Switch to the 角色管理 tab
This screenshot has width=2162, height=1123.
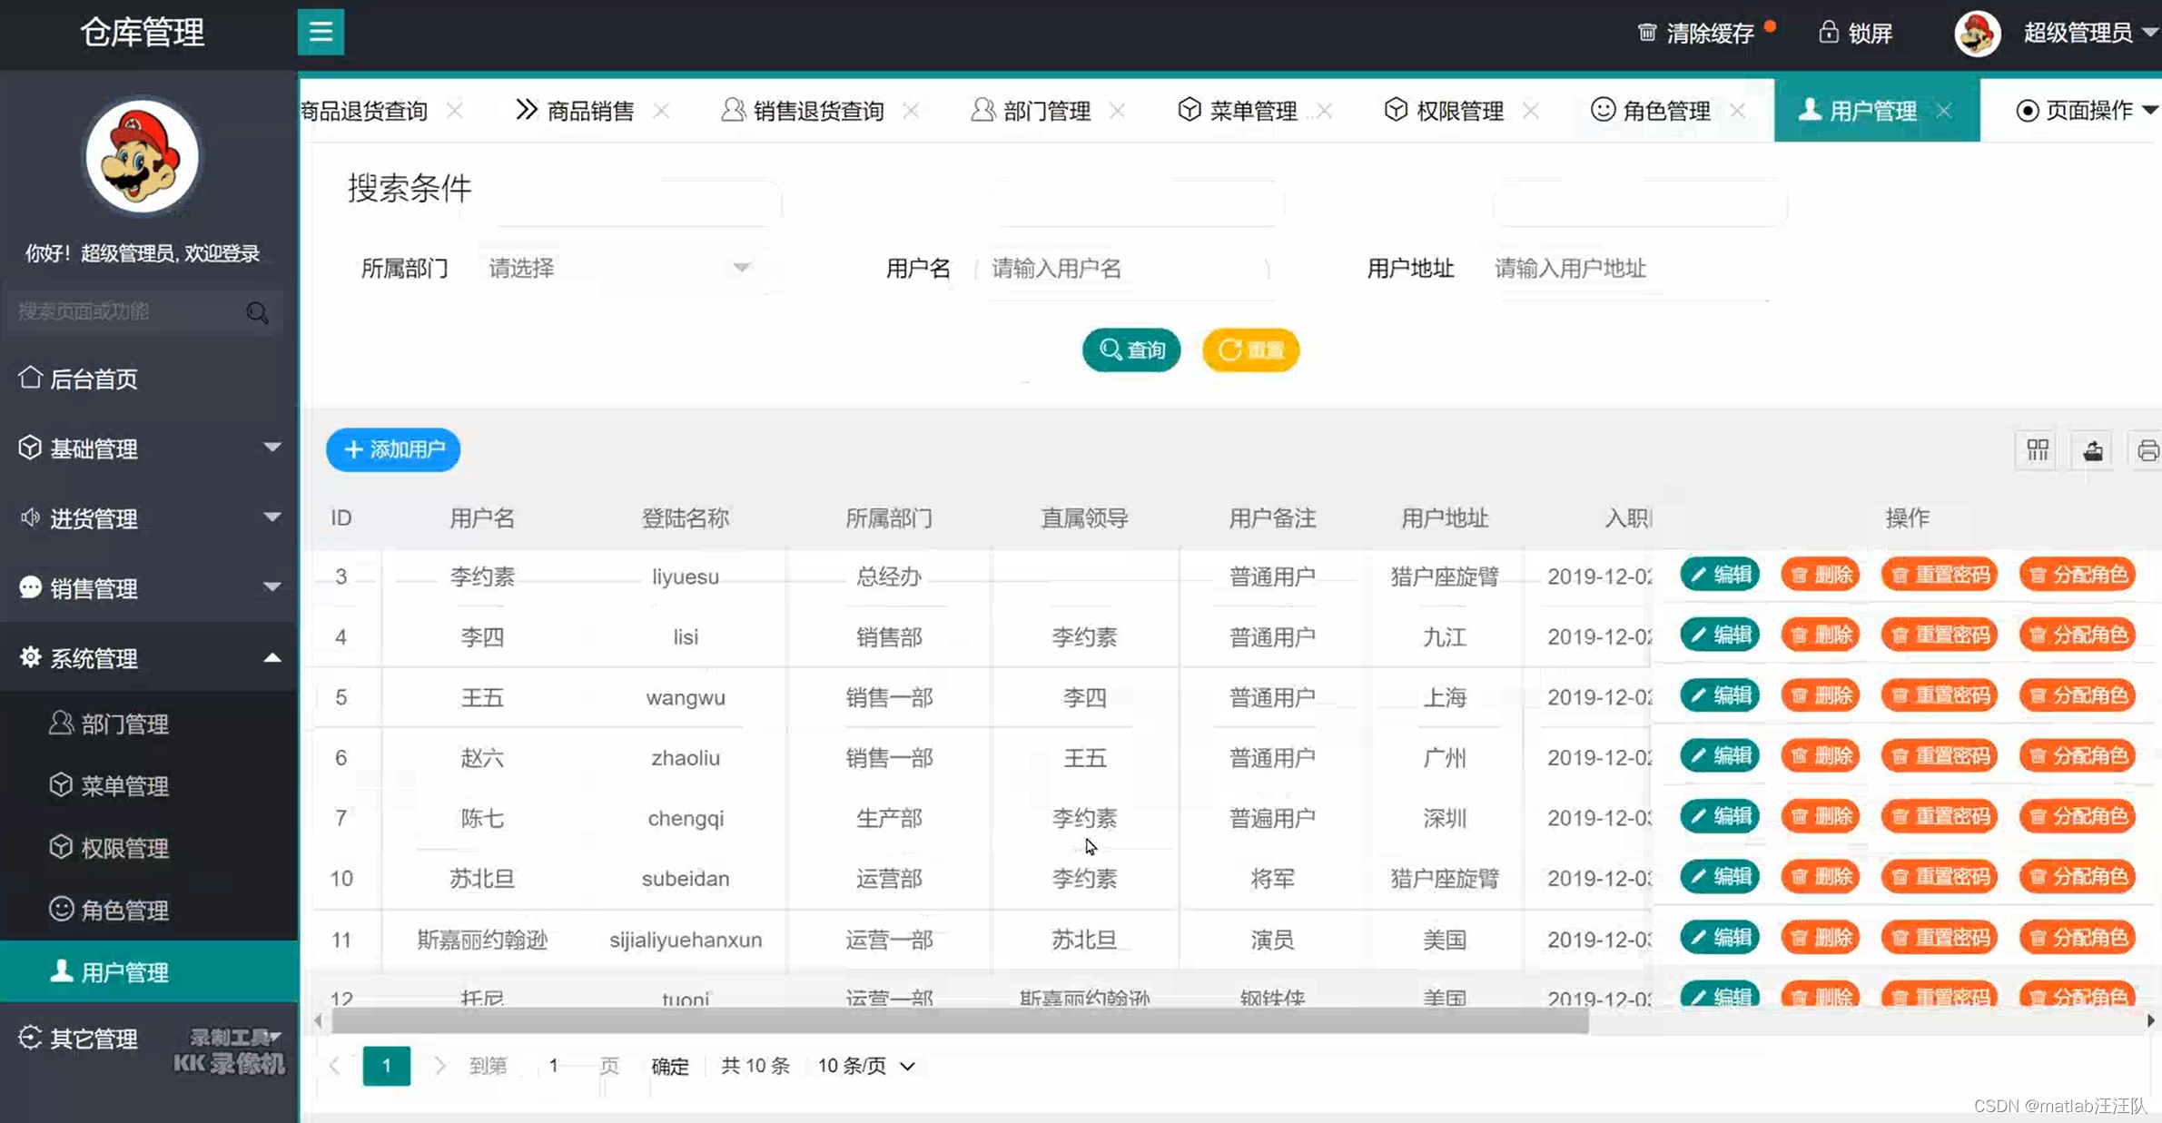(1653, 111)
